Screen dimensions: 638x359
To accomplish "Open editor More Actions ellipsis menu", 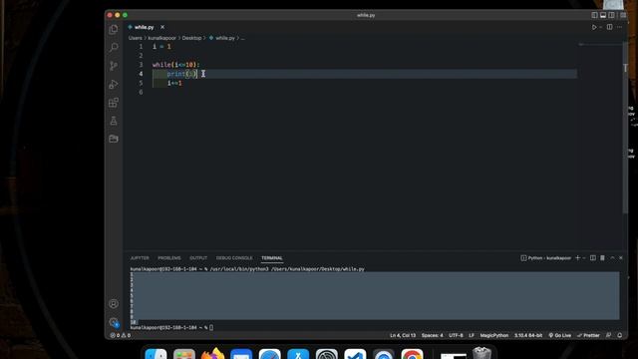I will 619,27.
